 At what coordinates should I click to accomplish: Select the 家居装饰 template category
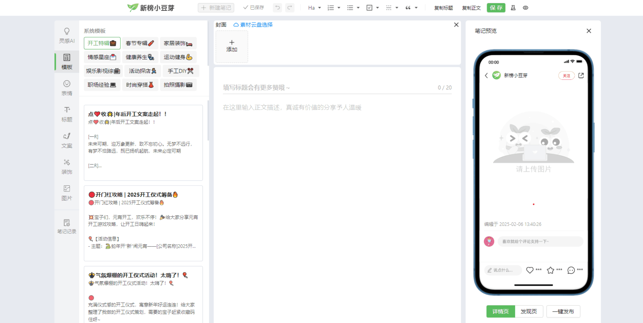pyautogui.click(x=178, y=43)
